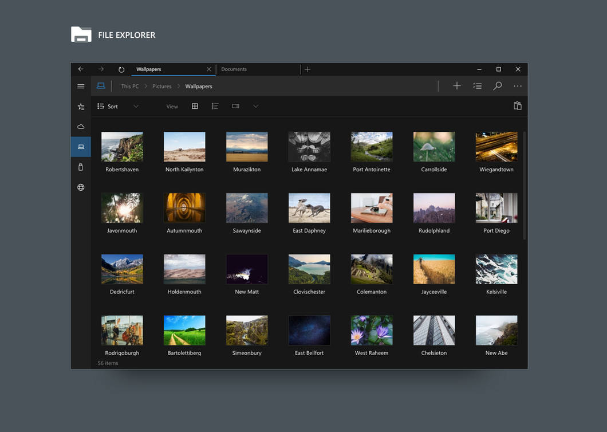The width and height of the screenshot is (607, 432).
Task: Open the Murazikton wallpaper thumbnail
Action: point(246,146)
